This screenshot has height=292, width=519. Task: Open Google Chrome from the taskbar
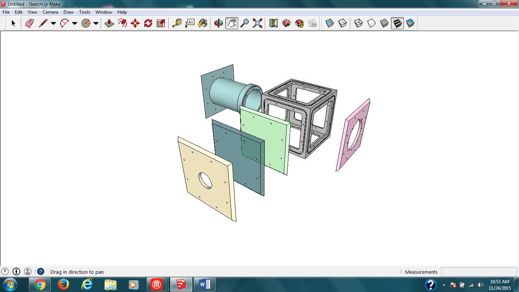40,284
